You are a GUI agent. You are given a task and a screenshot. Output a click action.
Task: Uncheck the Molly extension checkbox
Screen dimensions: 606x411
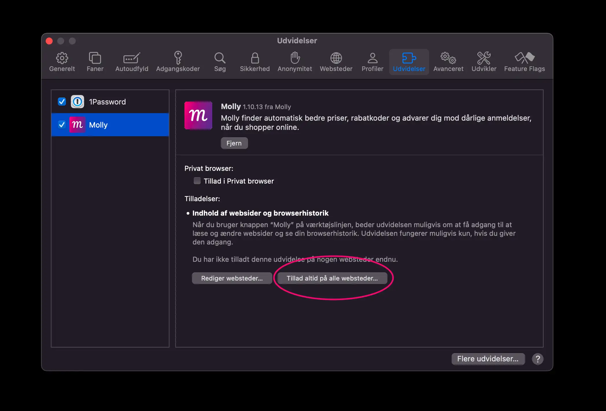[62, 125]
